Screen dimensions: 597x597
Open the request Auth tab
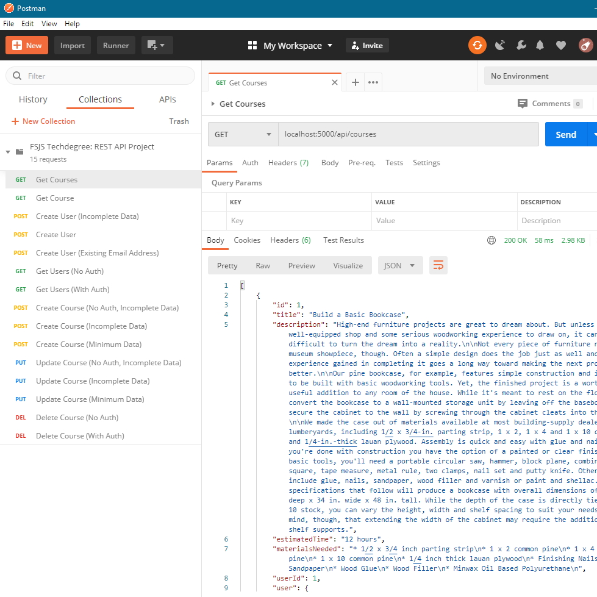tap(250, 163)
